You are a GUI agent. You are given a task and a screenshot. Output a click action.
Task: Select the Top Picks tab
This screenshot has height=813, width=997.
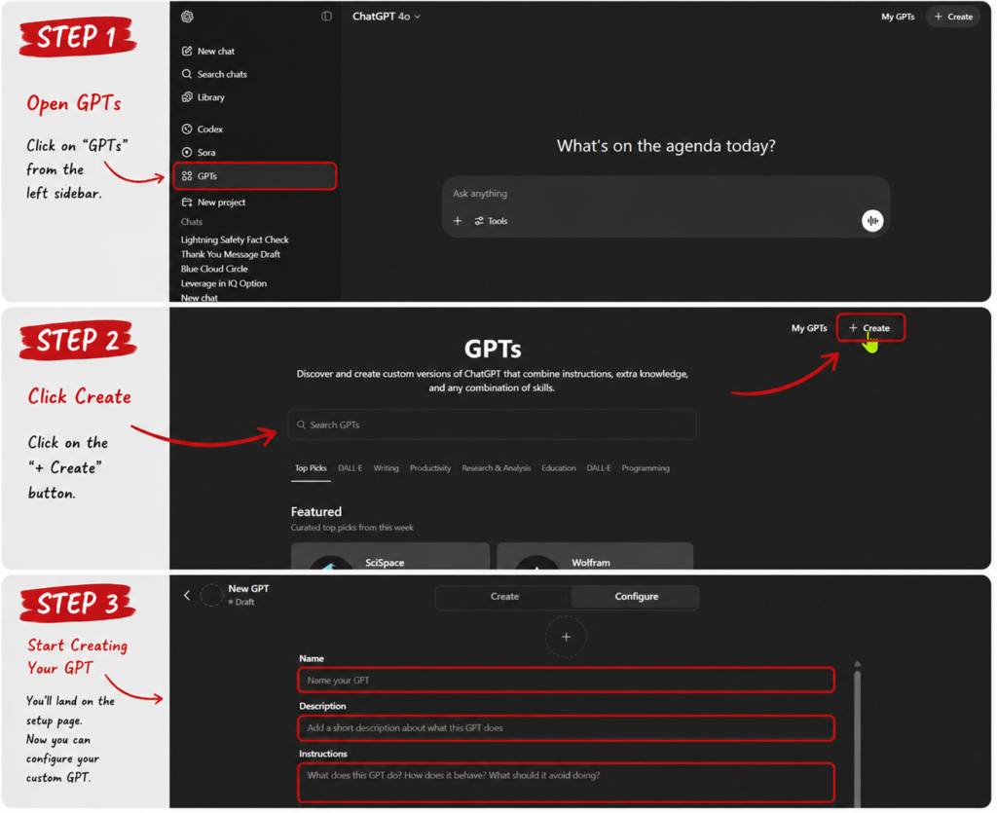(311, 468)
